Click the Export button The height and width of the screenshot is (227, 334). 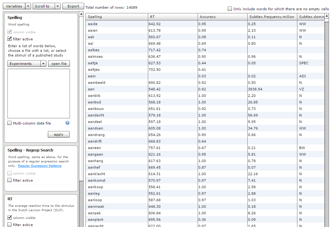(x=73, y=6)
